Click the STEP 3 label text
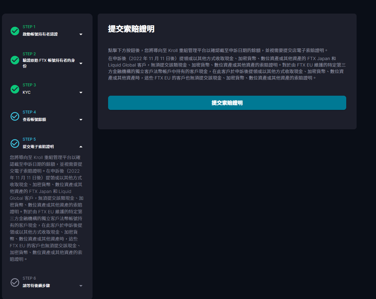The height and width of the screenshot is (299, 376). pyautogui.click(x=29, y=85)
